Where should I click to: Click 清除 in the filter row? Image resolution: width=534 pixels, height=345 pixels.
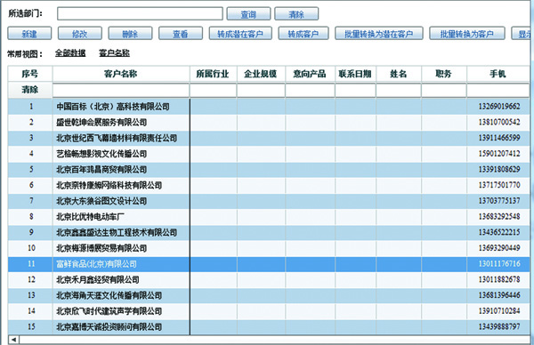click(x=30, y=90)
